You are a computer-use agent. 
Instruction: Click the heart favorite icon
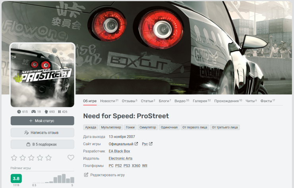pyautogui.click(x=71, y=157)
